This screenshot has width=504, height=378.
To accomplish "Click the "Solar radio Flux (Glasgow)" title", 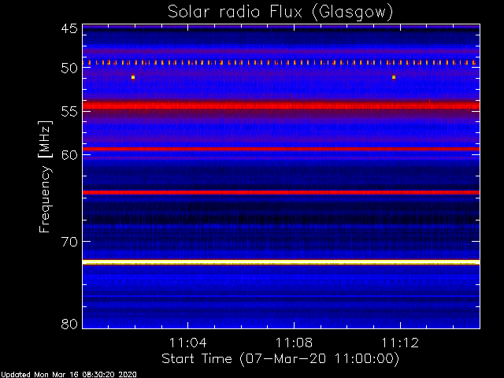I will click(280, 13).
